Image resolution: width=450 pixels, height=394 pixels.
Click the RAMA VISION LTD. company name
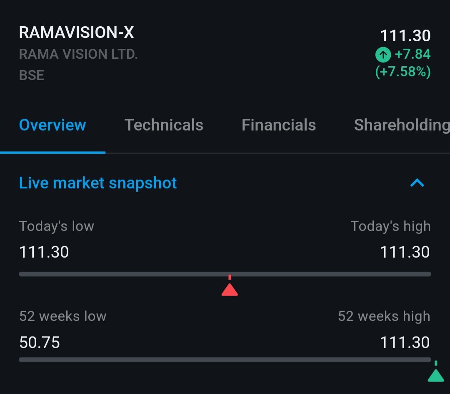78,54
